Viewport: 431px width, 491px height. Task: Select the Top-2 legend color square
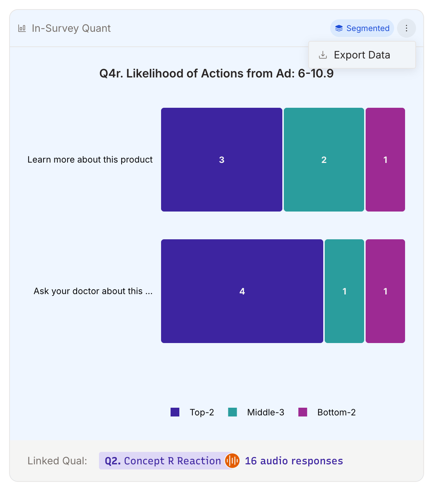tap(175, 412)
